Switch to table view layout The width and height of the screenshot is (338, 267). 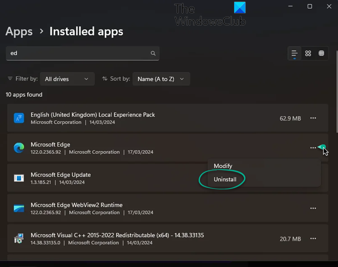pos(321,53)
